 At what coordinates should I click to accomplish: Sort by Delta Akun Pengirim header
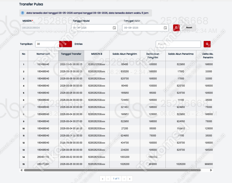pos(153,56)
